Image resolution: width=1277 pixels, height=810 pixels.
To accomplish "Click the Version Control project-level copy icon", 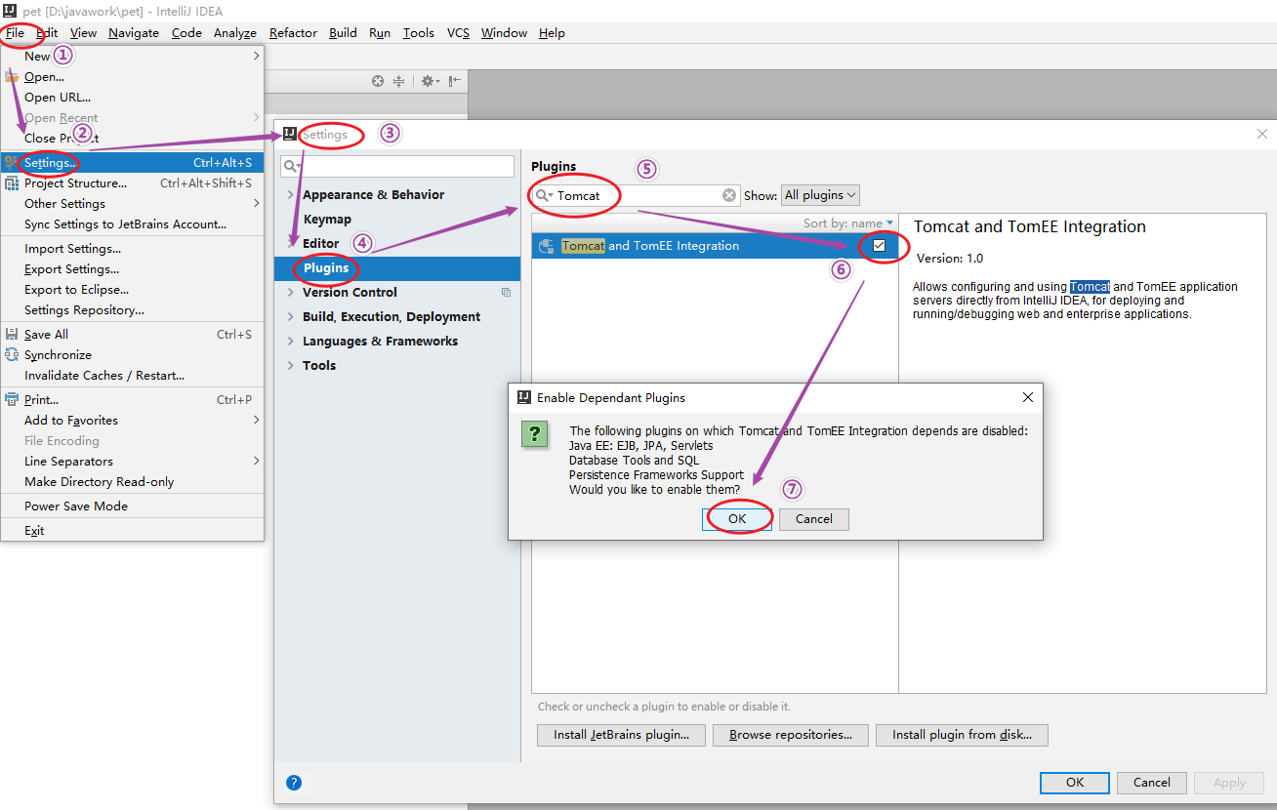I will pyautogui.click(x=506, y=292).
